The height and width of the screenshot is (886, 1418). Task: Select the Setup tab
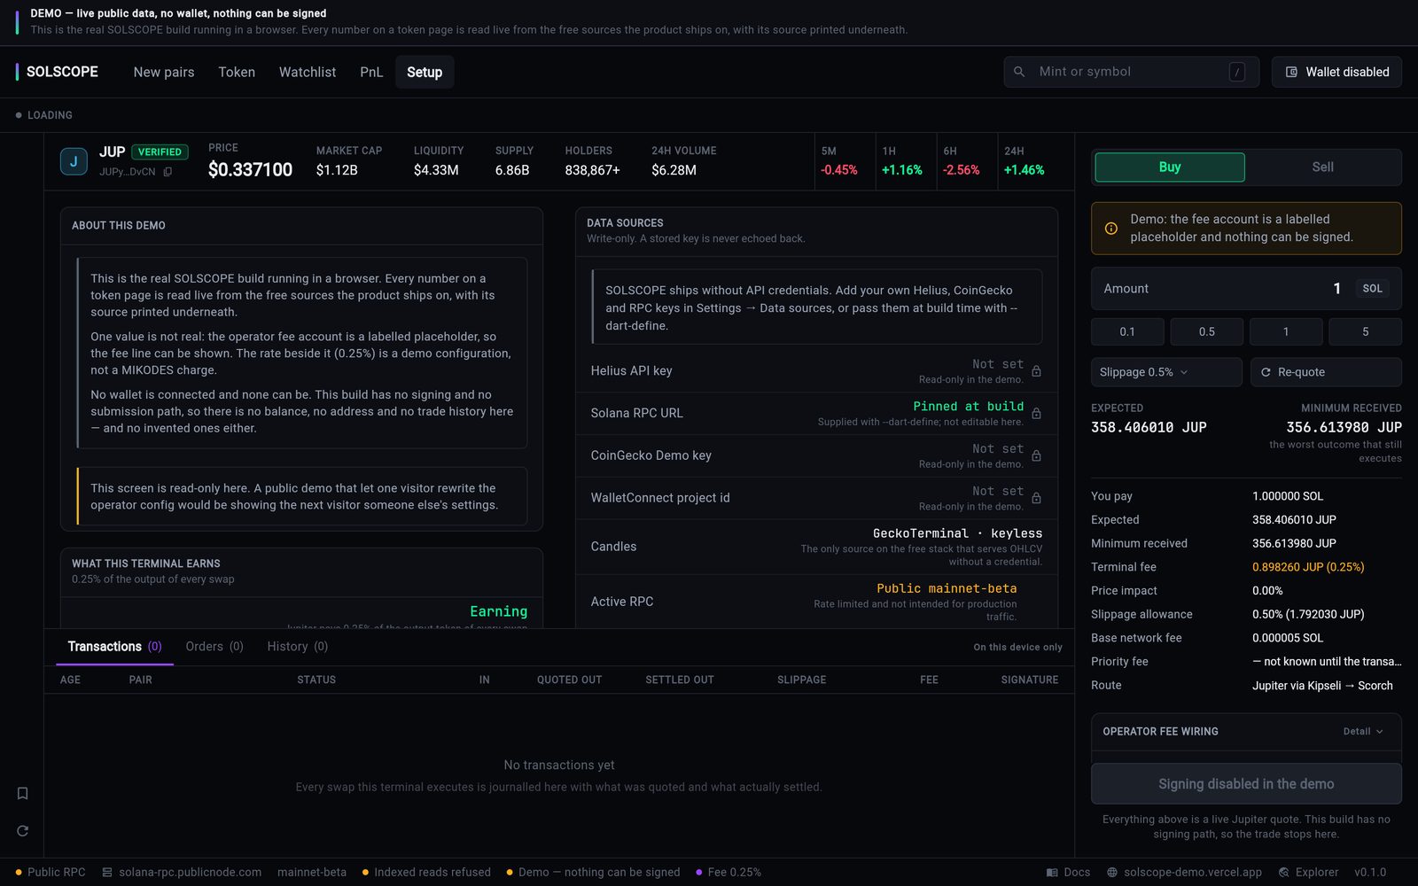click(425, 72)
